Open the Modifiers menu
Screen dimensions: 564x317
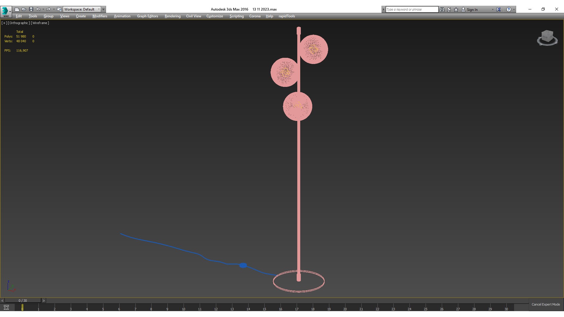click(100, 16)
